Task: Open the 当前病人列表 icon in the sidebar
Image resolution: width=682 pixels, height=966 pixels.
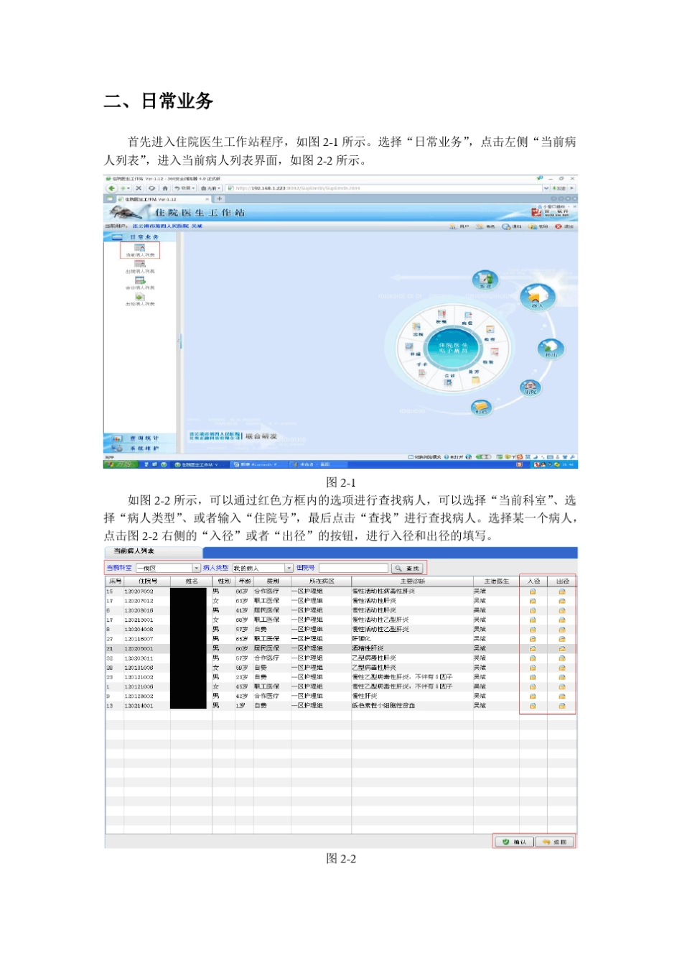Action: 140,249
